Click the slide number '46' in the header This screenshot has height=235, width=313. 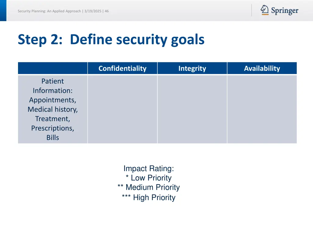click(107, 11)
